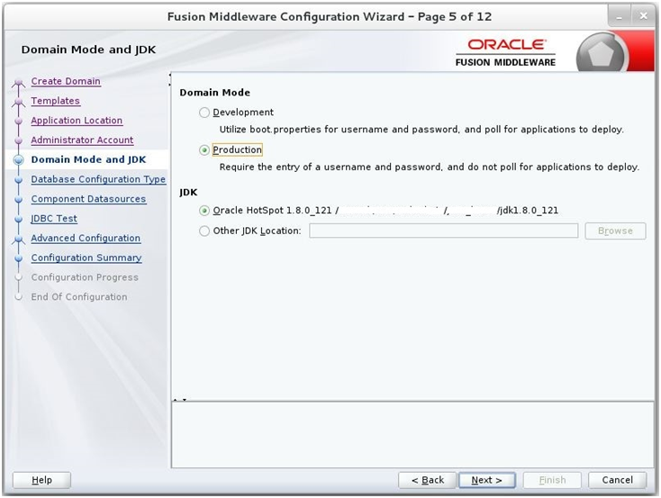Screen dimensions: 661x498
Task: Select the Production domain mode radio button
Action: click(204, 150)
